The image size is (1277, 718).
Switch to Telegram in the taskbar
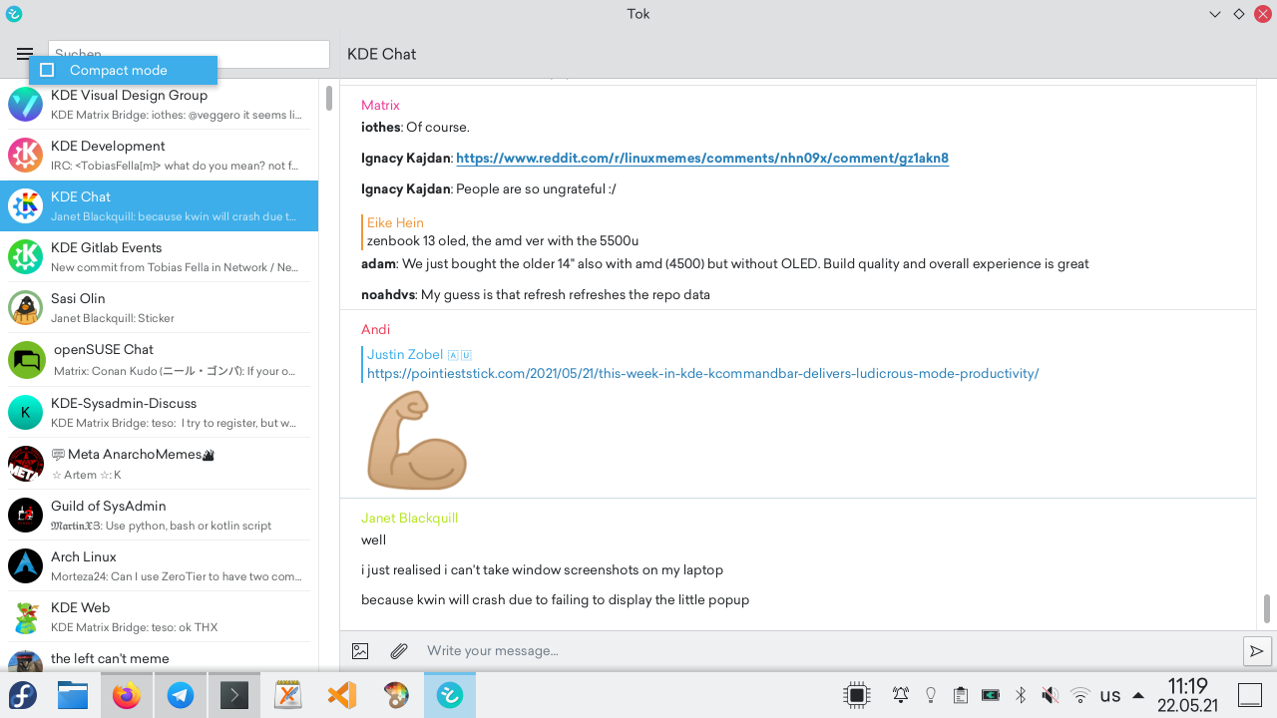[x=181, y=695]
